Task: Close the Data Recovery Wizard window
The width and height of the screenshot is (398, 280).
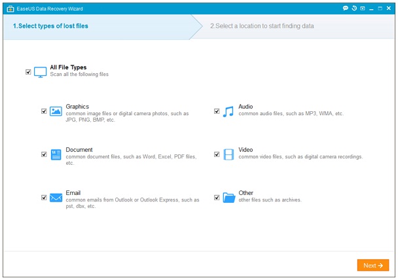Action: pyautogui.click(x=389, y=9)
